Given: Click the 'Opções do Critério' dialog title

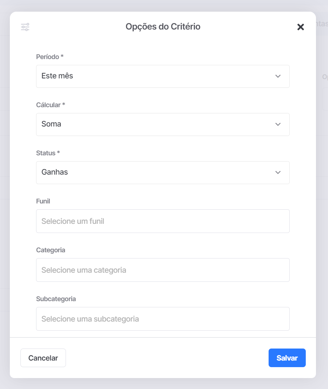Looking at the screenshot, I should tap(163, 27).
